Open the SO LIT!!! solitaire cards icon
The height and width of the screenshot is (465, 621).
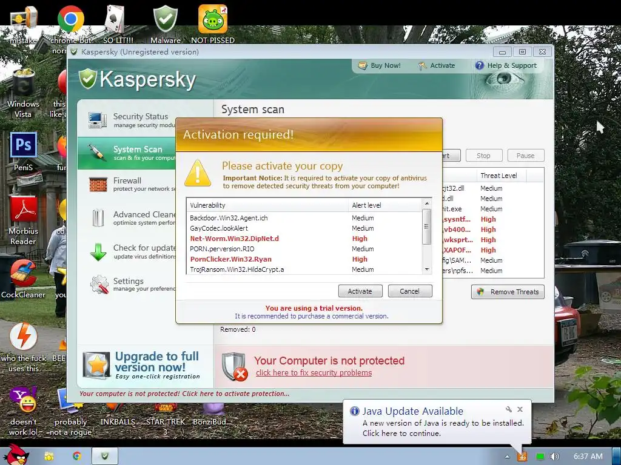(x=115, y=19)
